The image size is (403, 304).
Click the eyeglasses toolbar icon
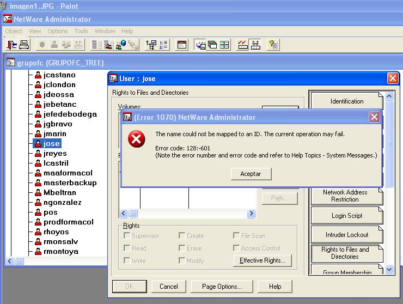(255, 45)
